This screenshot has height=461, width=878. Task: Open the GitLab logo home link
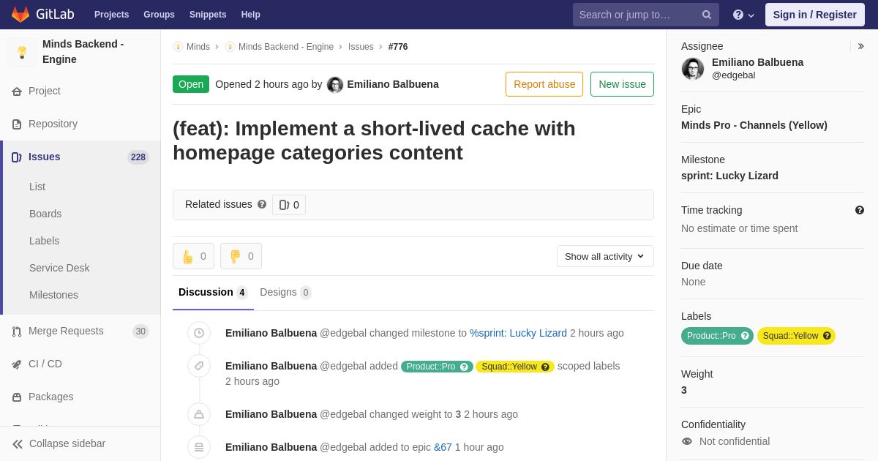42,15
